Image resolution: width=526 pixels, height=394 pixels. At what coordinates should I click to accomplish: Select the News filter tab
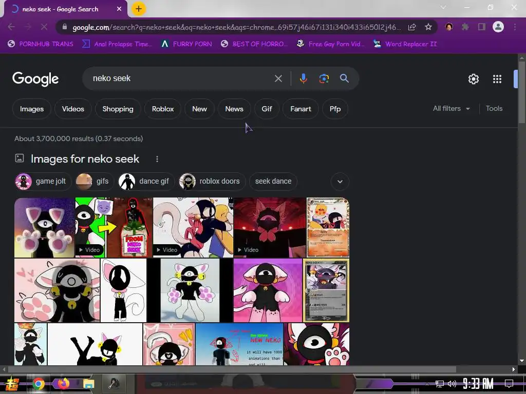point(234,109)
